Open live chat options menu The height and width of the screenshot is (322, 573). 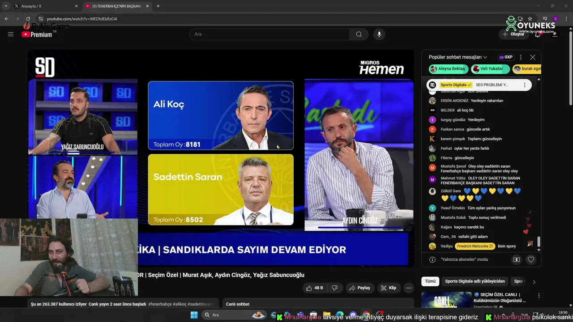[x=521, y=57]
